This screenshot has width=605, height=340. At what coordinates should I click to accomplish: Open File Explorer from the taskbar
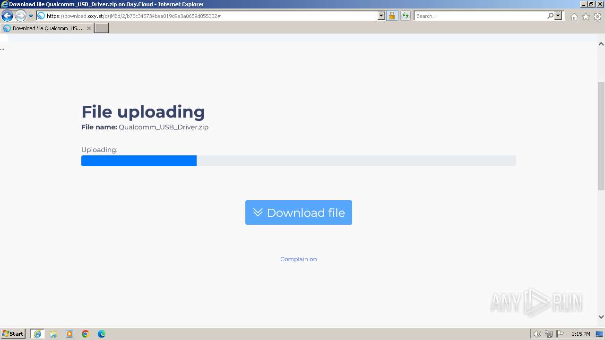[x=53, y=334]
